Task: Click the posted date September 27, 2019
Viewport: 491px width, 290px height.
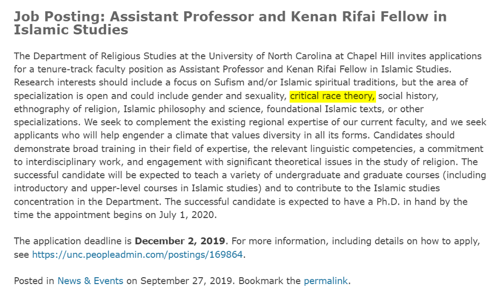Action: [186, 281]
